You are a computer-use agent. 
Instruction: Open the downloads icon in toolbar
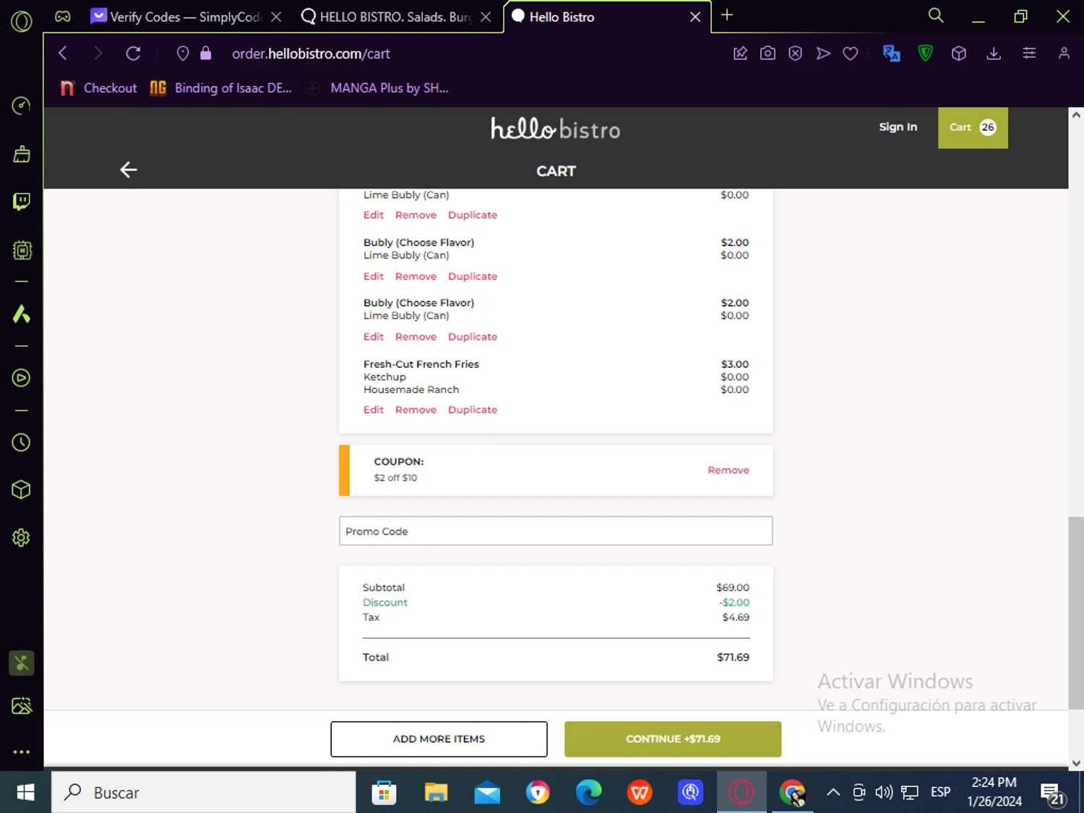point(994,53)
